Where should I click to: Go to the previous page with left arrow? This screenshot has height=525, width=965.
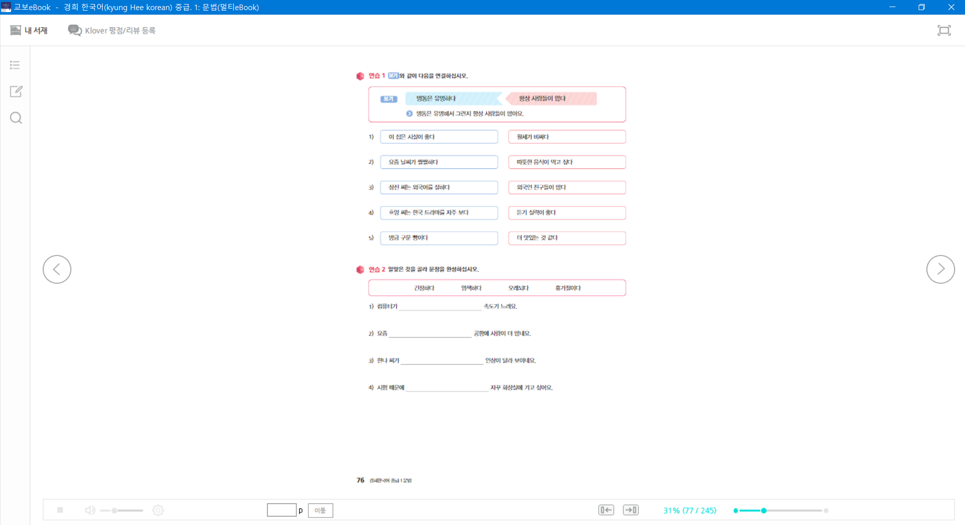click(x=57, y=269)
